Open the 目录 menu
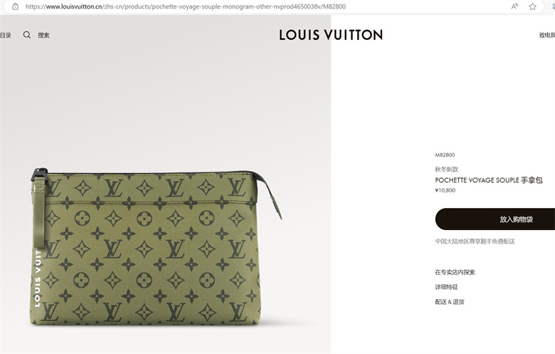This screenshot has height=354, width=555. (6, 35)
